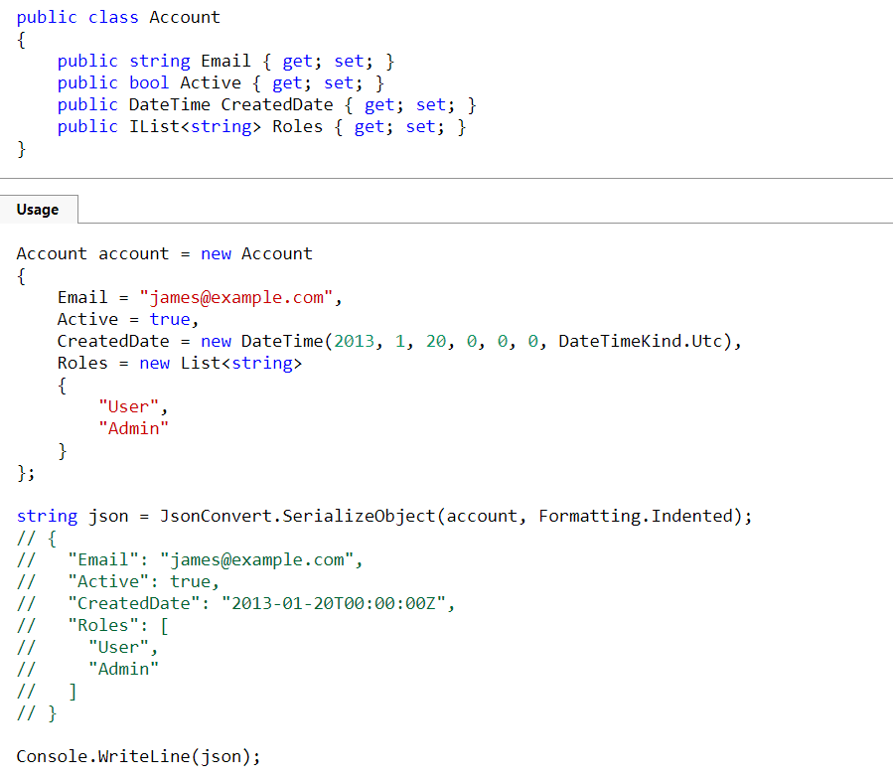Click the commented "2013-01-20T00:00:00Z" JSON value
This screenshot has height=781, width=893.
(338, 603)
